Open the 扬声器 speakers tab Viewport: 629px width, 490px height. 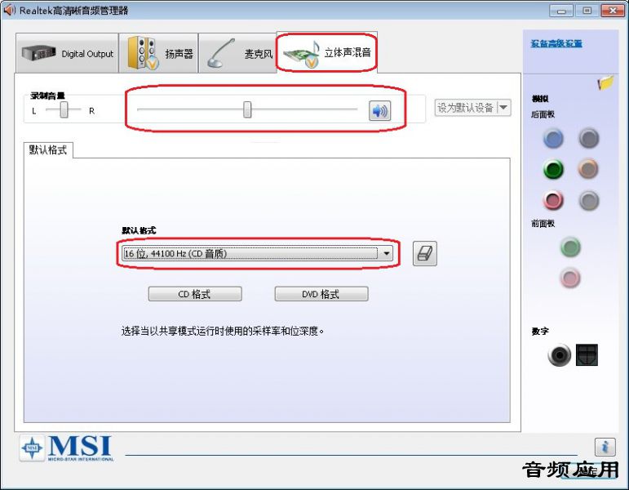tap(158, 53)
